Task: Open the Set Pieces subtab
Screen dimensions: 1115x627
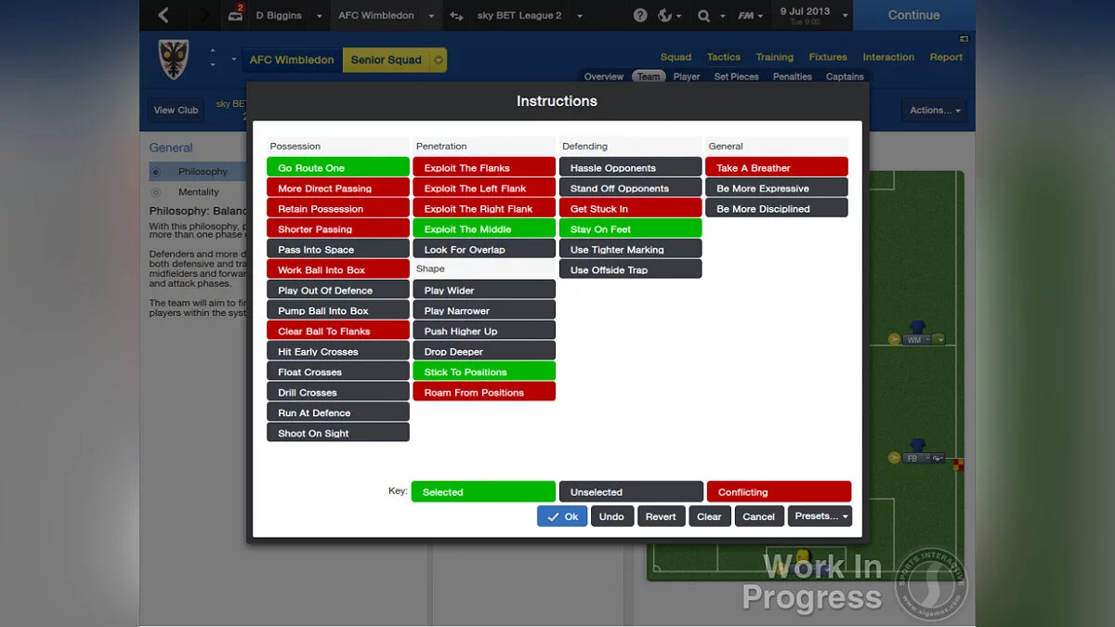Action: click(x=736, y=77)
